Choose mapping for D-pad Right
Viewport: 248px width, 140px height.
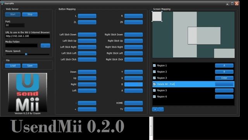(87, 84)
